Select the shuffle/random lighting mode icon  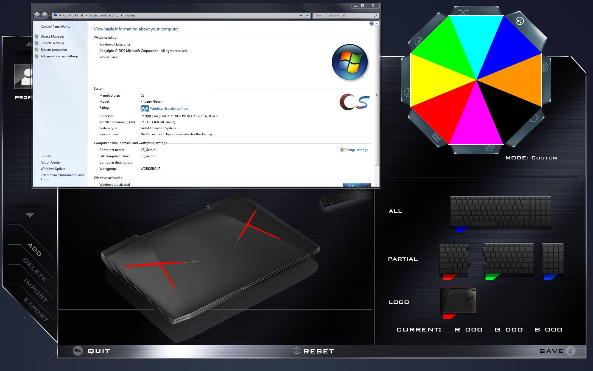(463, 12)
